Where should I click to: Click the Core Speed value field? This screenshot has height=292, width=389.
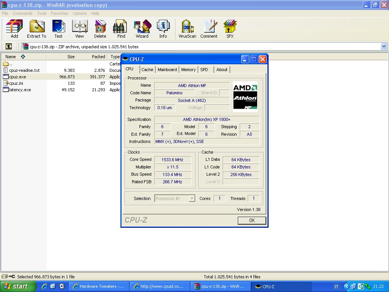coord(172,160)
